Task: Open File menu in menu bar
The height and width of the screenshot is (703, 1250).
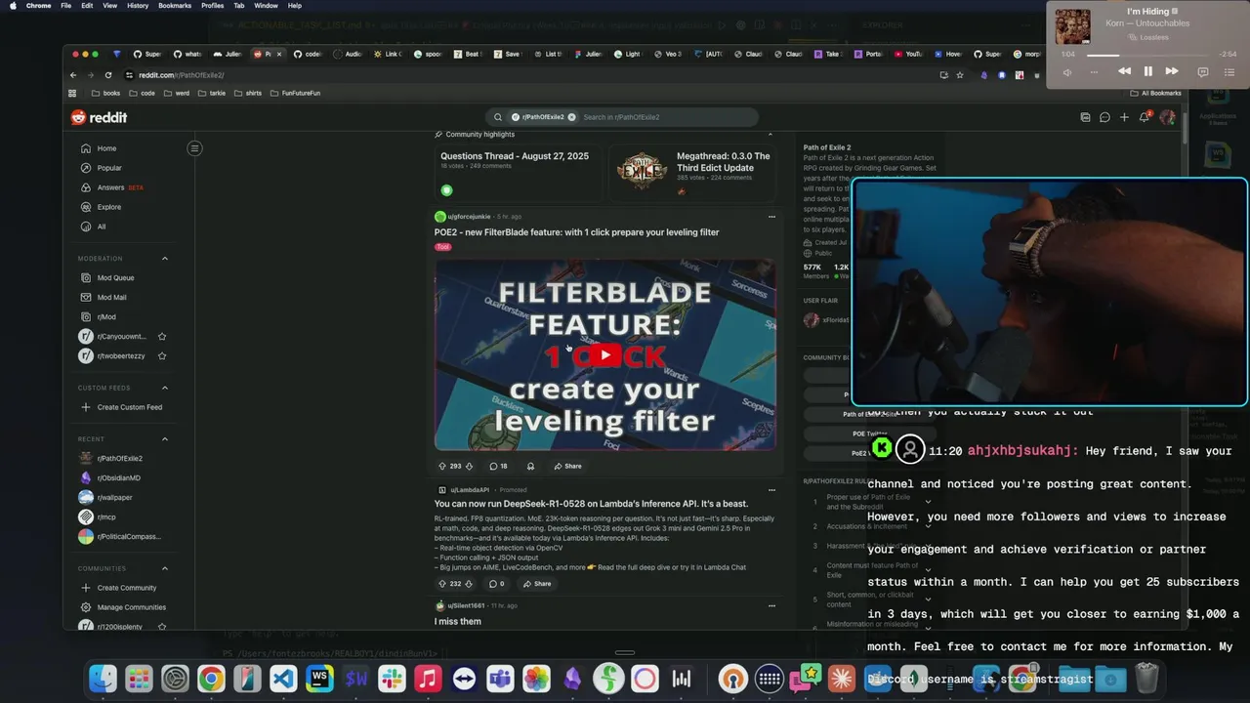Action: (65, 6)
